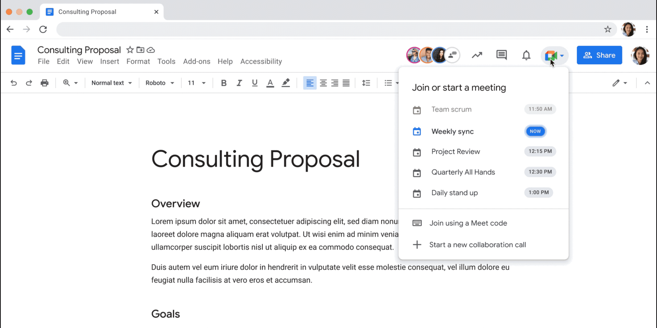Click the undo arrow icon

(x=14, y=83)
